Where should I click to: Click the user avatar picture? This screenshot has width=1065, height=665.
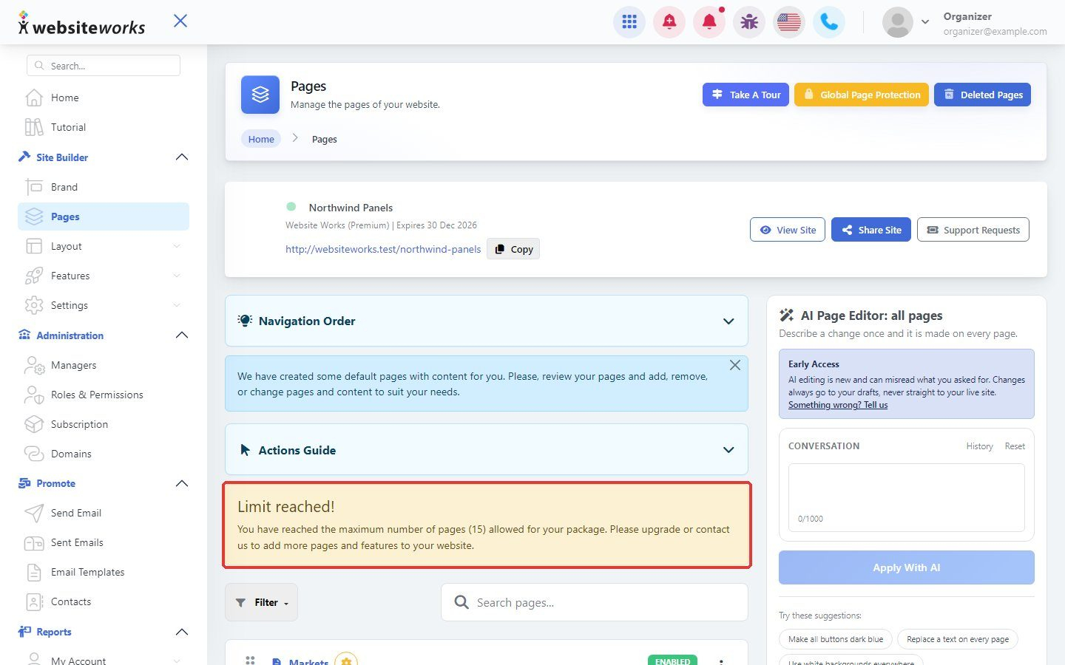(898, 22)
